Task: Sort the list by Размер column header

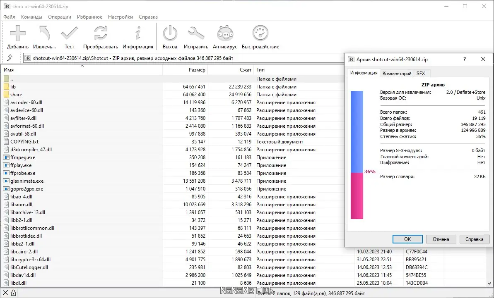Action: click(185, 70)
